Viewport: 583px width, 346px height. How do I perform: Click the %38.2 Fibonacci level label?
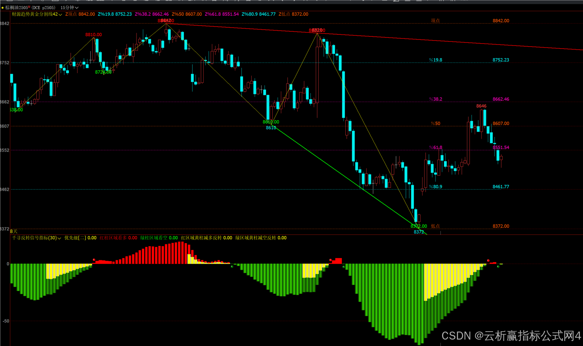[x=436, y=99]
